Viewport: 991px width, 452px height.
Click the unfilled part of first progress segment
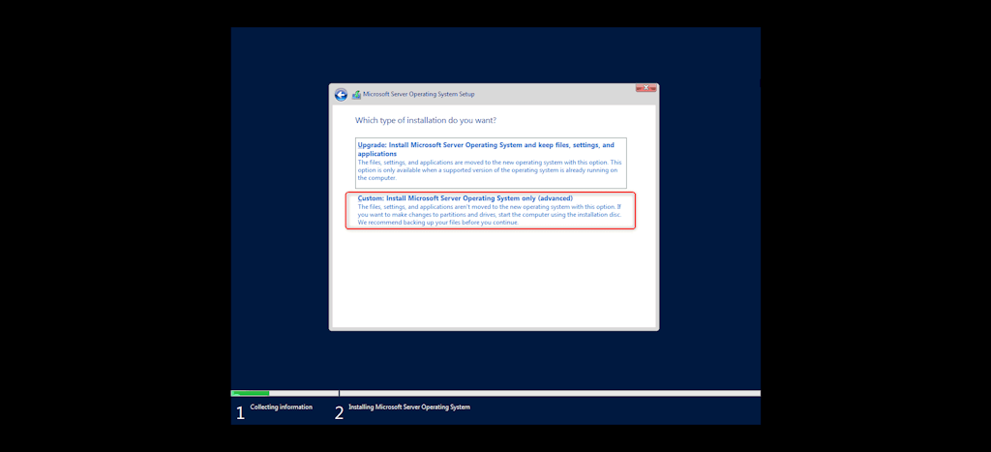pyautogui.click(x=304, y=393)
